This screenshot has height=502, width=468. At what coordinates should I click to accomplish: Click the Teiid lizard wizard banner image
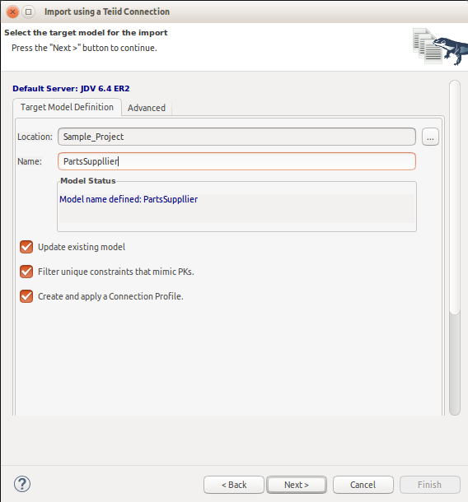pyautogui.click(x=440, y=47)
